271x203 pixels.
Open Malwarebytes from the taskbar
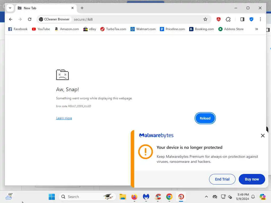pos(146,197)
